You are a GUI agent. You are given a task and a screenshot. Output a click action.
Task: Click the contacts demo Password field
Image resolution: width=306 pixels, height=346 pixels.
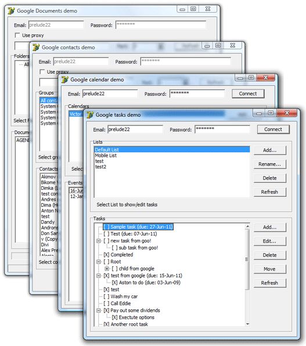[186, 62]
